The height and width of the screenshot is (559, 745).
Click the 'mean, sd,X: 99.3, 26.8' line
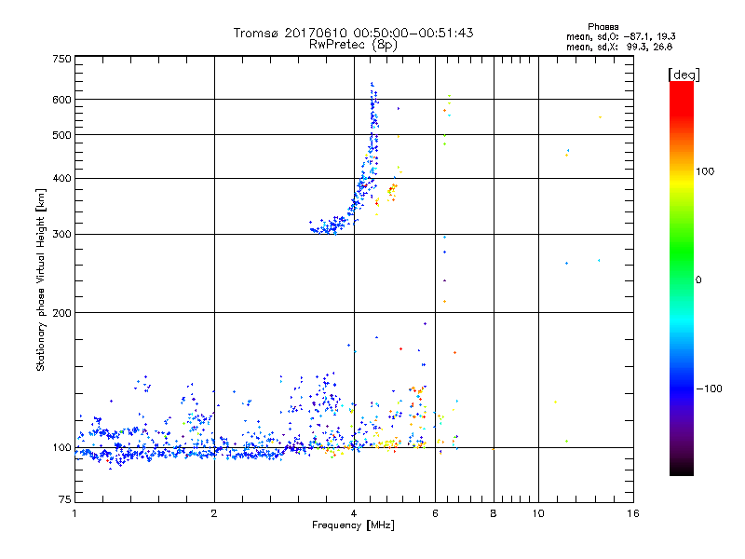619,47
